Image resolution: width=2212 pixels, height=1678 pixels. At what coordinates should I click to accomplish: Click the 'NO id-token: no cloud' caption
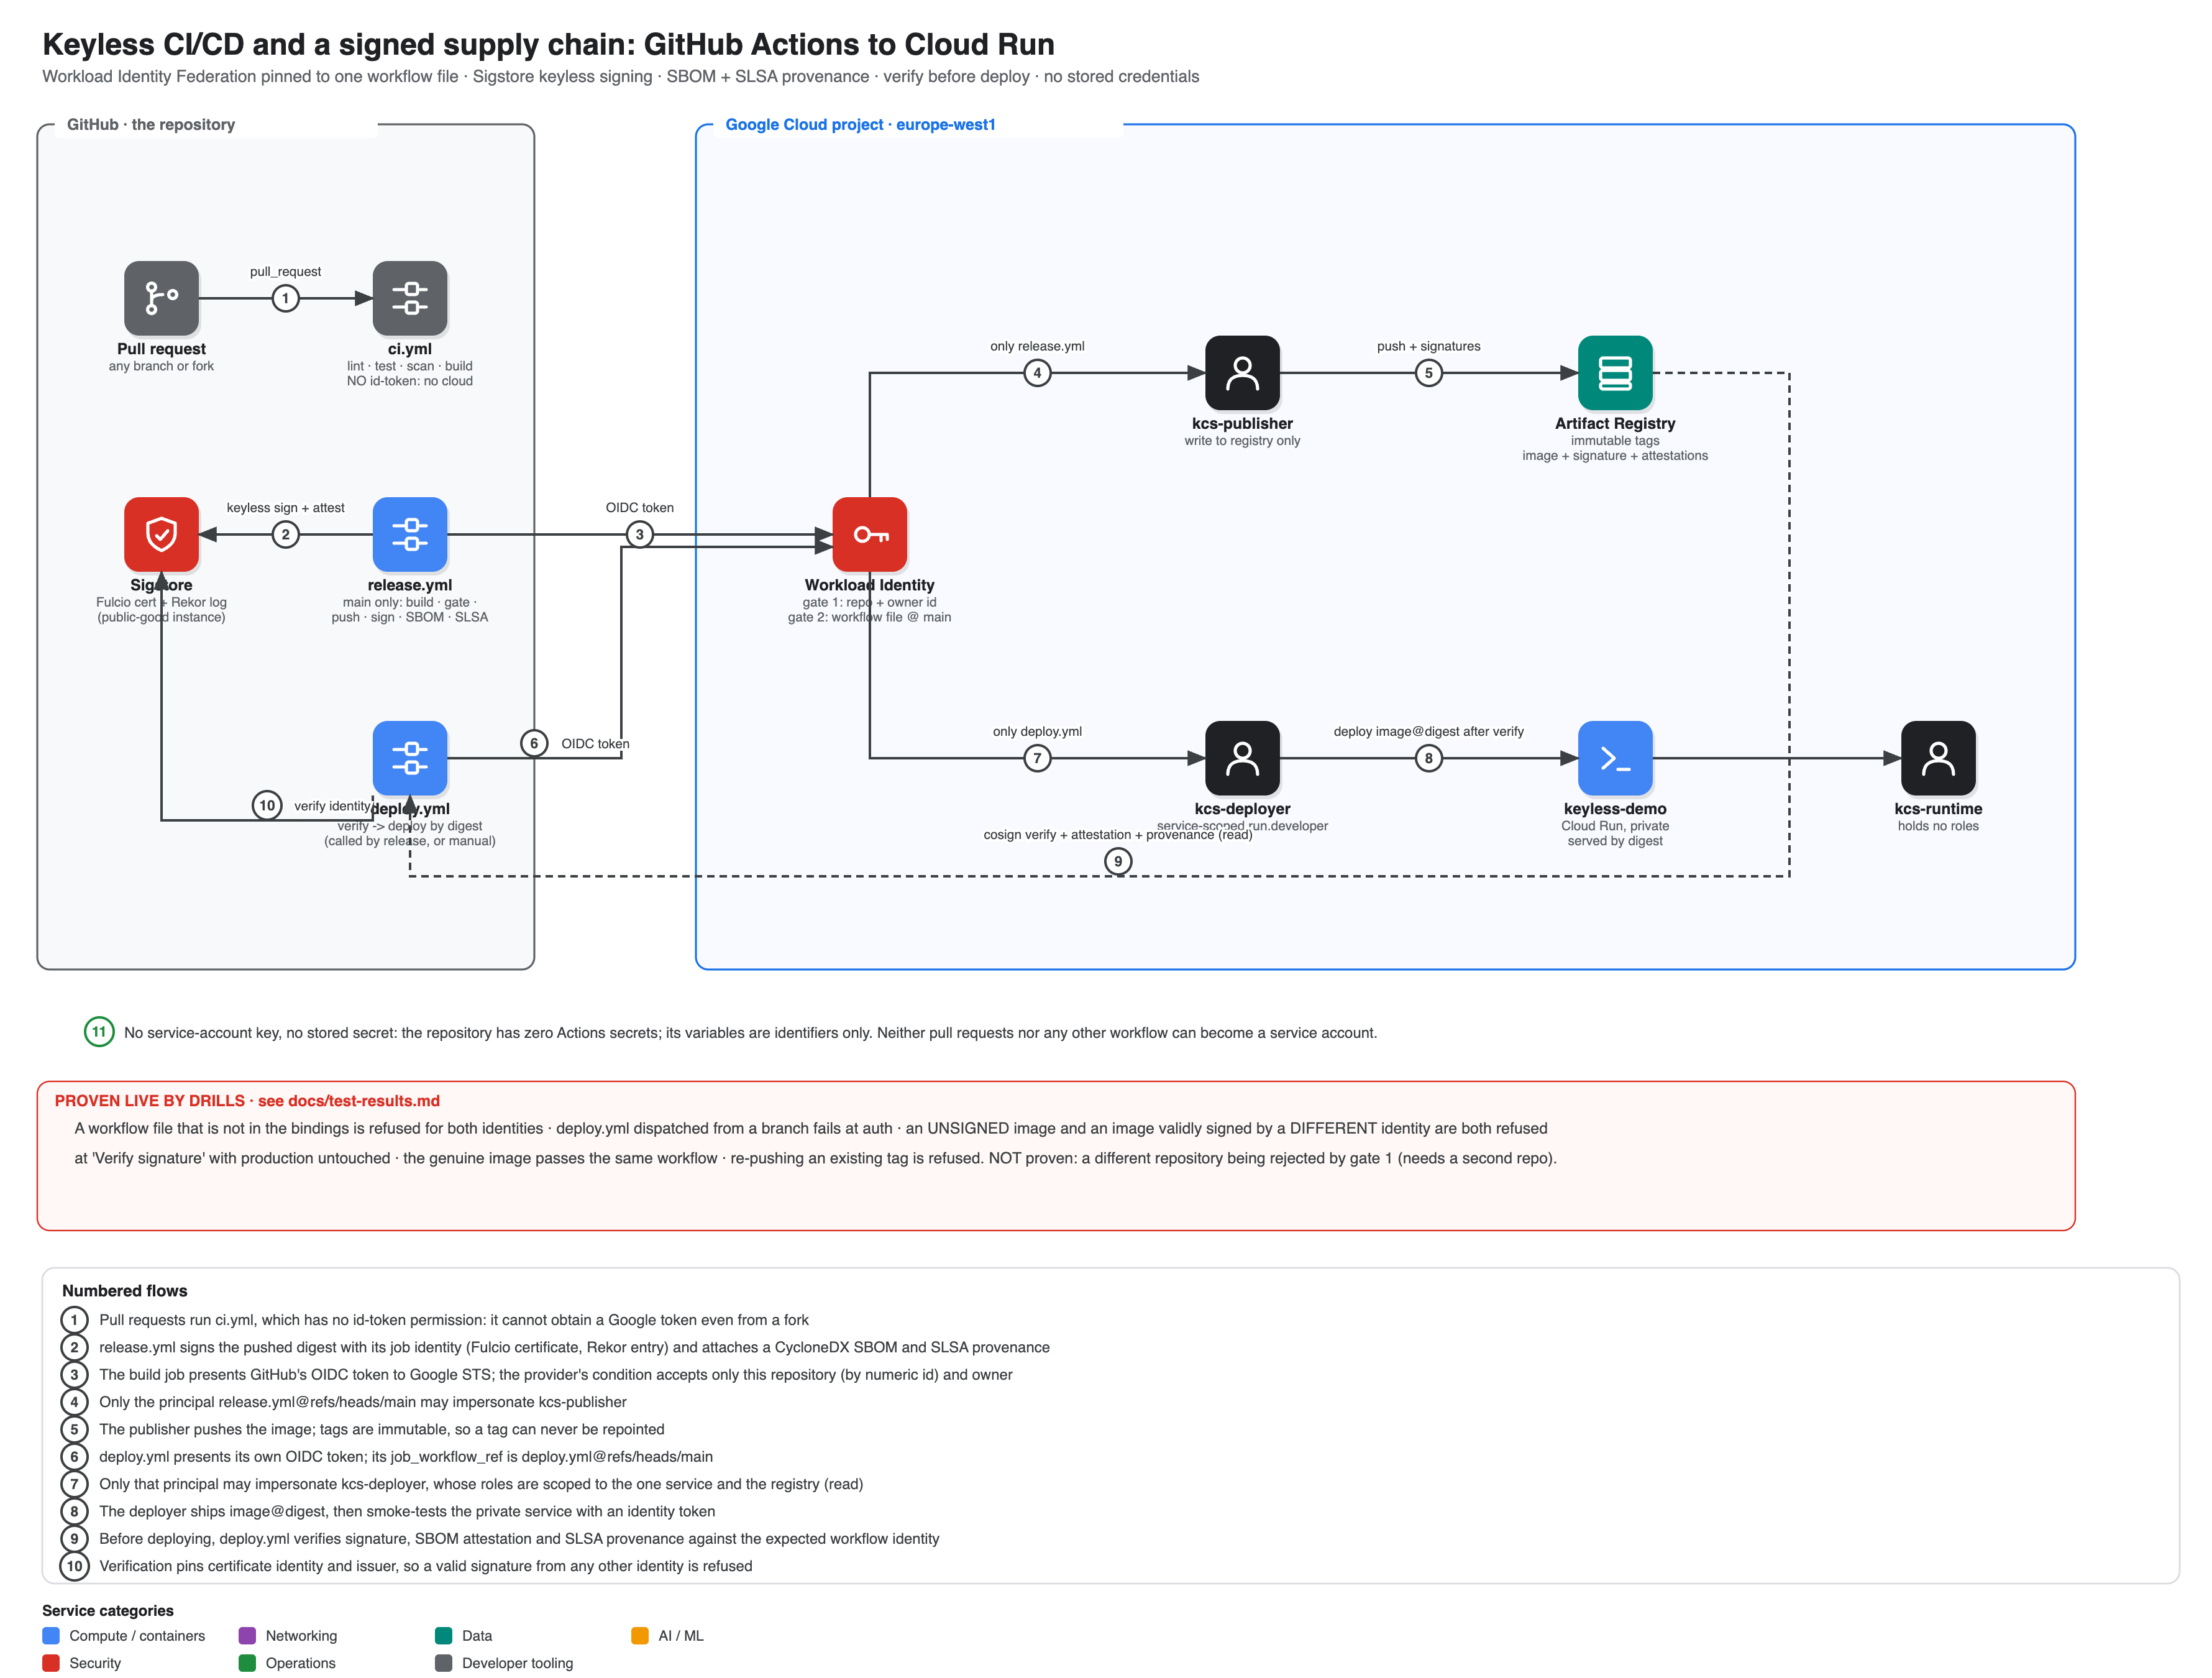click(410, 381)
